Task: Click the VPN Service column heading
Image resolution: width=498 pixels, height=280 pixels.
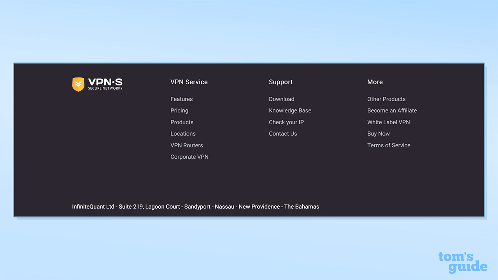Action: 189,82
